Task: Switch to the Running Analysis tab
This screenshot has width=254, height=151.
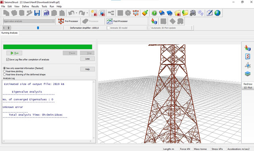Action: coord(10,33)
